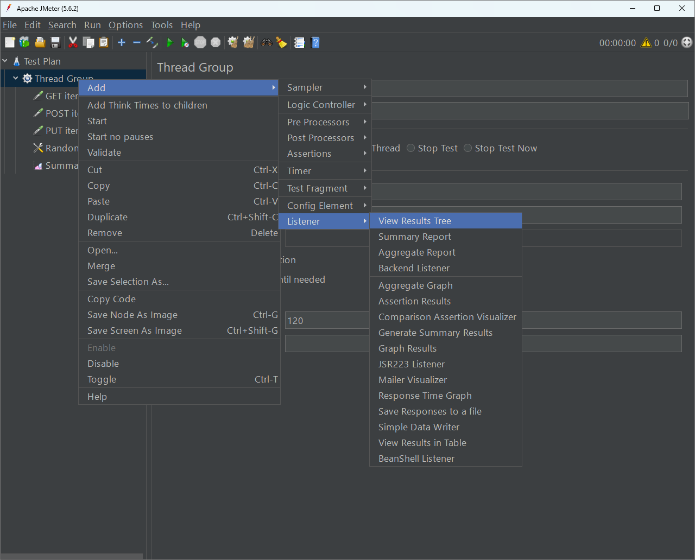695x560 pixels.
Task: Click the Save floppy disk icon
Action: [x=55, y=42]
